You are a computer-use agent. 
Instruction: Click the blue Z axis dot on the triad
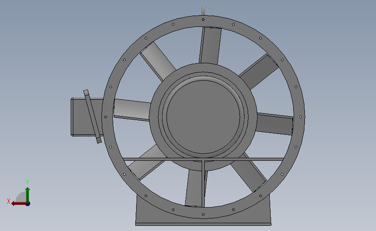[28, 204]
